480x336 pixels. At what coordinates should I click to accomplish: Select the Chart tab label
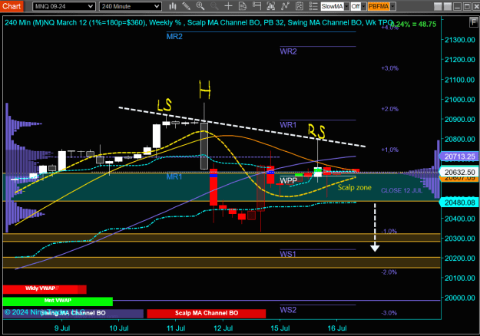pos(12,6)
